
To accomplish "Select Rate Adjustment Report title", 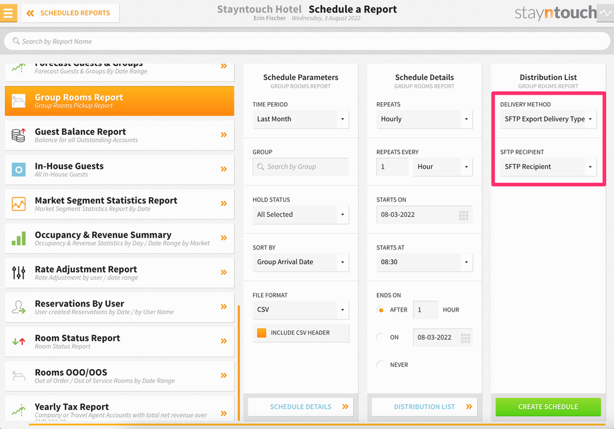I will click(85, 270).
